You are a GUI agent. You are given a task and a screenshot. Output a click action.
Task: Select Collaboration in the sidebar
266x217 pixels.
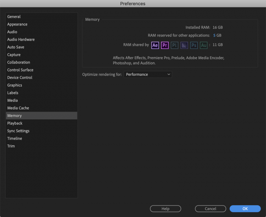point(41,62)
